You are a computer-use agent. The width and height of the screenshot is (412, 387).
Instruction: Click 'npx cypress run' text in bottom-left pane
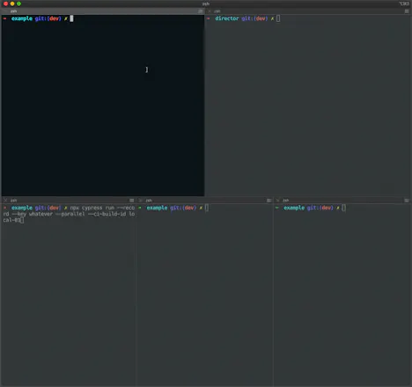(92, 208)
